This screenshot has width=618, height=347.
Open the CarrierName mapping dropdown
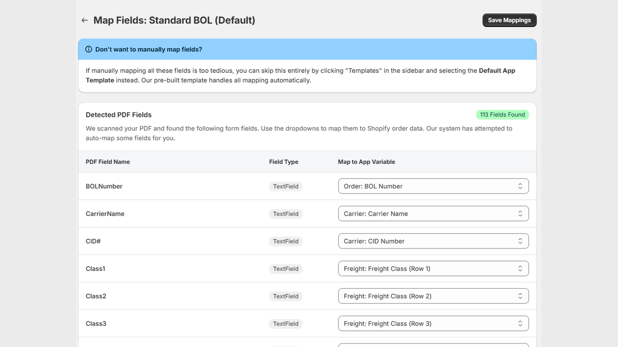pos(433,214)
